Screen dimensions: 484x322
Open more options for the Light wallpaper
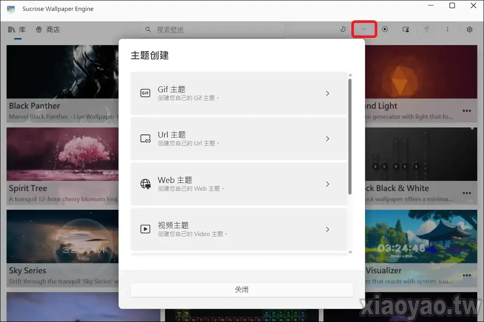(x=467, y=111)
